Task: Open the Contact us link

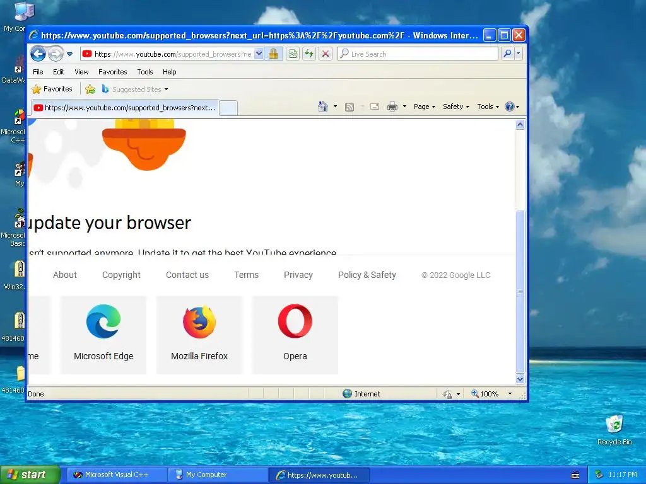Action: tap(187, 275)
